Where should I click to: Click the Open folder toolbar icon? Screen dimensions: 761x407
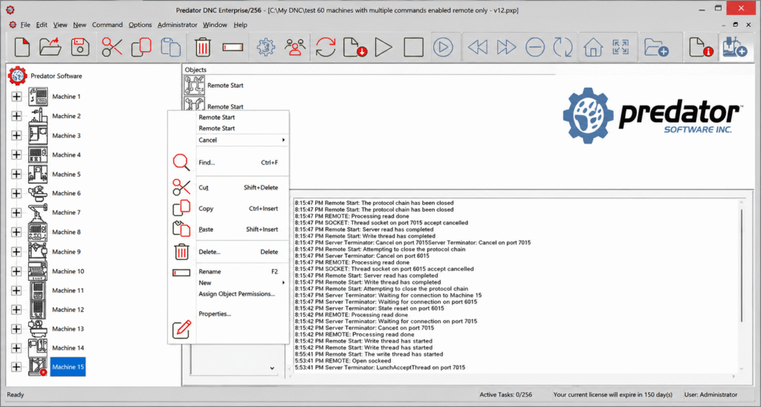coord(51,48)
